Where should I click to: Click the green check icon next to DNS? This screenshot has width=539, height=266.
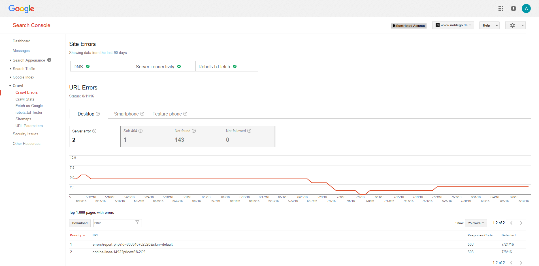[87, 66]
